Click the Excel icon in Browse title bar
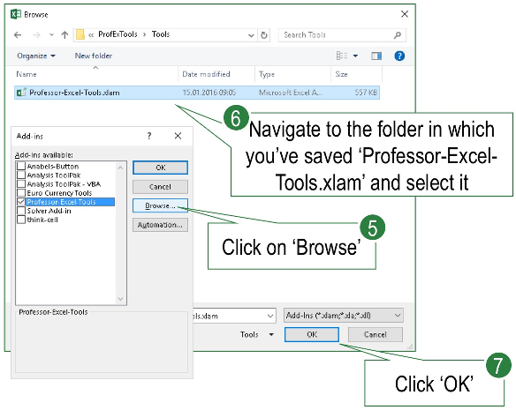516x410 pixels. click(x=16, y=14)
